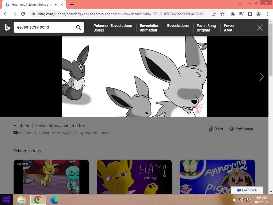Open Chrome three-dot menu
This screenshot has height=205, width=273.
pos(267,14)
